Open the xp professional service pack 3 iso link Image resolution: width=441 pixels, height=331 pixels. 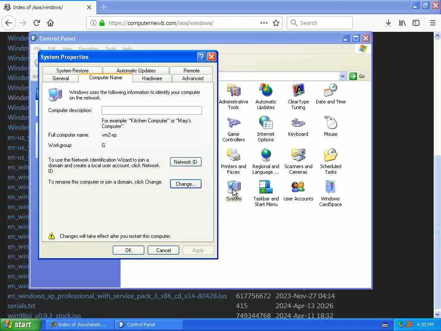[x=117, y=296]
